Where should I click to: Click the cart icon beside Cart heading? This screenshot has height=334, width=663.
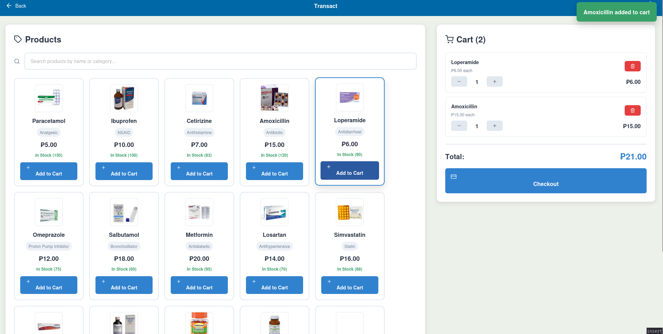click(x=449, y=39)
